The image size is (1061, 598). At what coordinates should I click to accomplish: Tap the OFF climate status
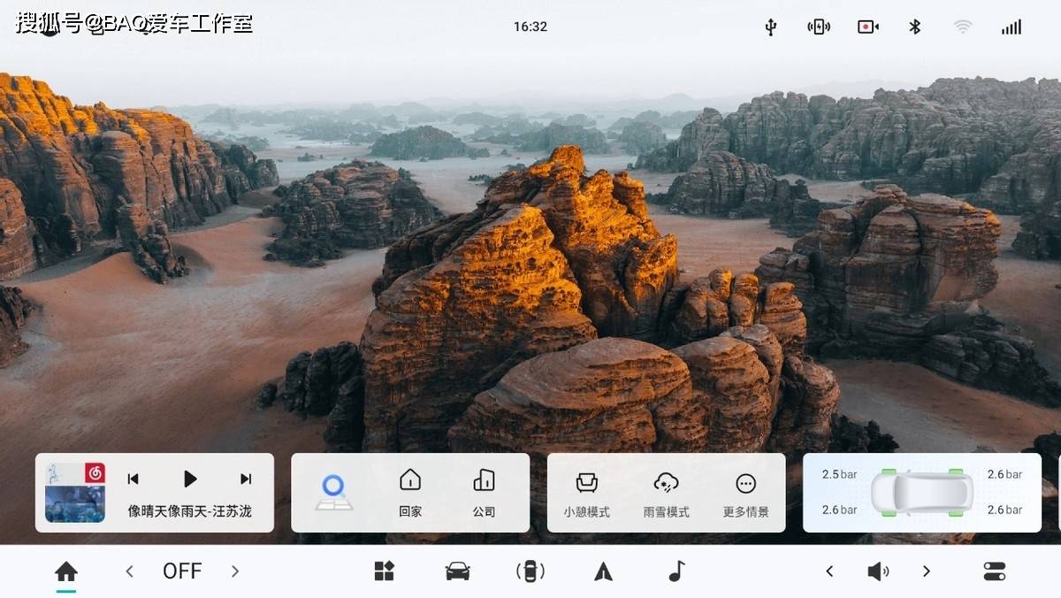[182, 571]
